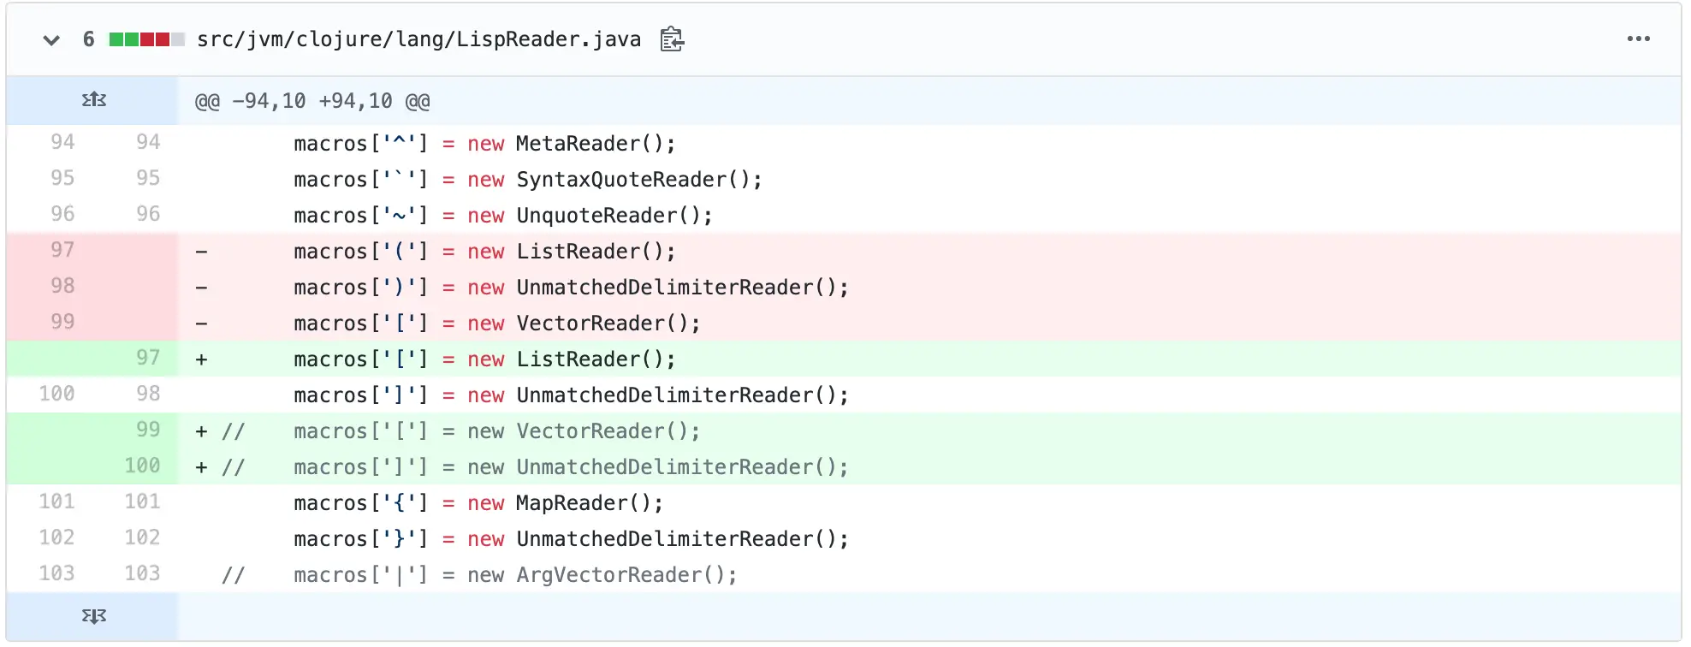The height and width of the screenshot is (647, 1691).
Task: Collapse the LispReader.java file diff
Action: [x=51, y=39]
